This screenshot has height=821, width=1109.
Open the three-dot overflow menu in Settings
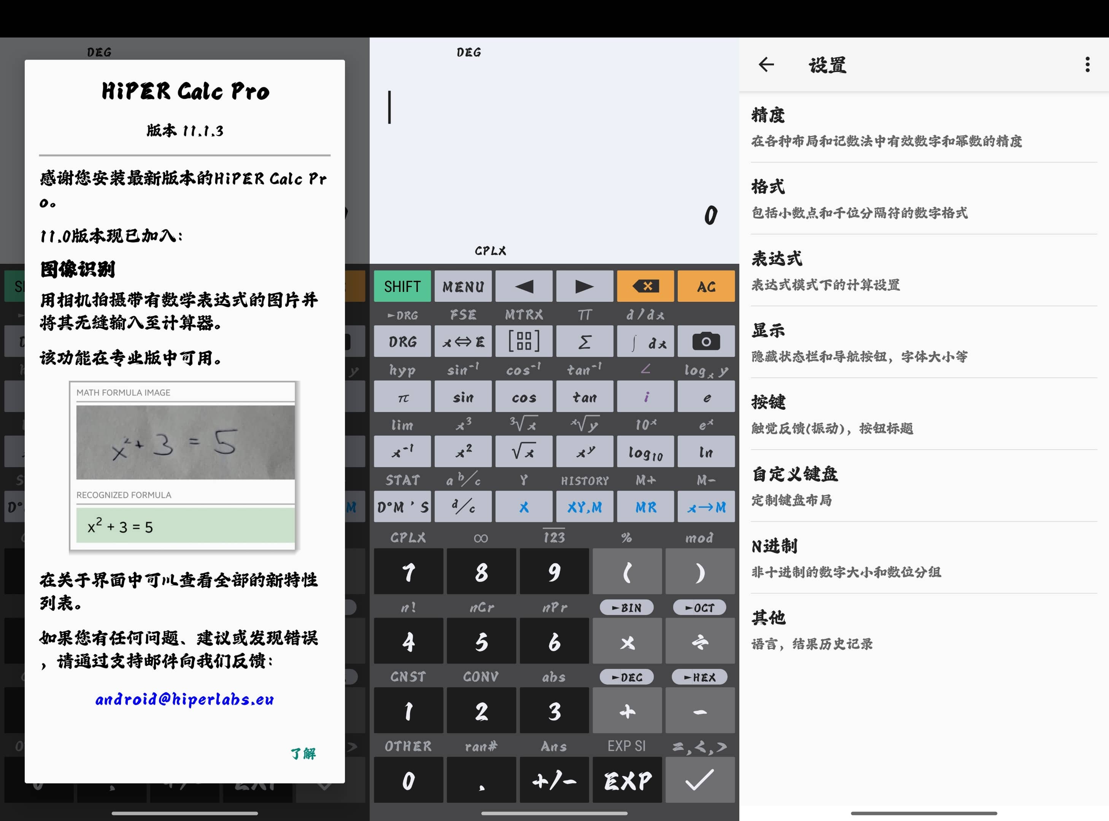click(1087, 65)
